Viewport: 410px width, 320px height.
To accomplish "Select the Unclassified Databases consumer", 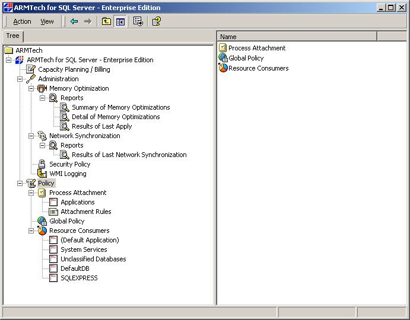I will click(x=93, y=259).
